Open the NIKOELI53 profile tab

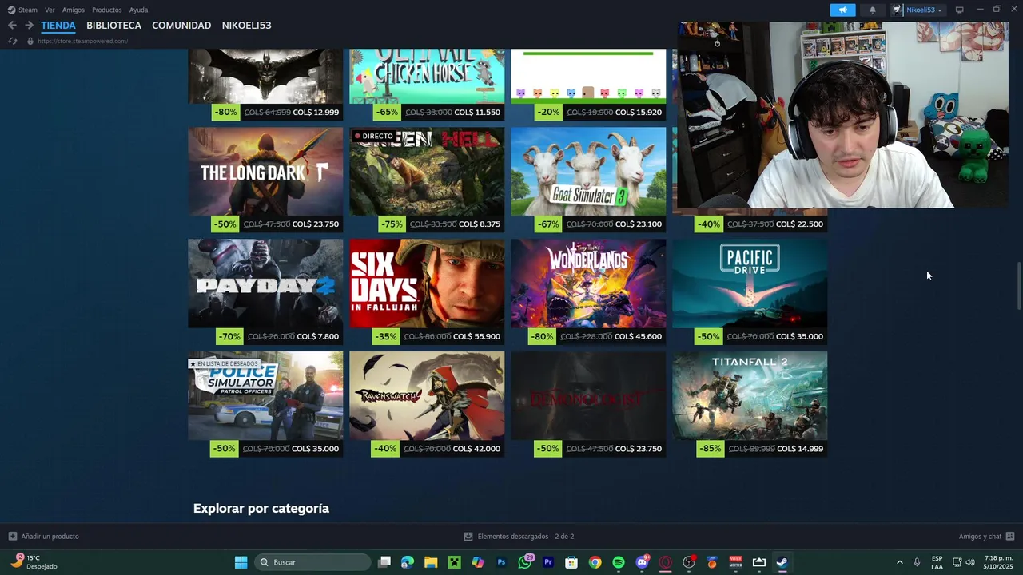246,26
